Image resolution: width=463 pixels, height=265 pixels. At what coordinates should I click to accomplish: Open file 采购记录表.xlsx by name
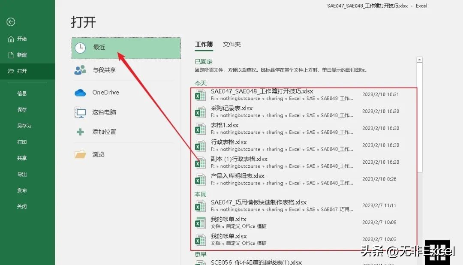(x=232, y=108)
